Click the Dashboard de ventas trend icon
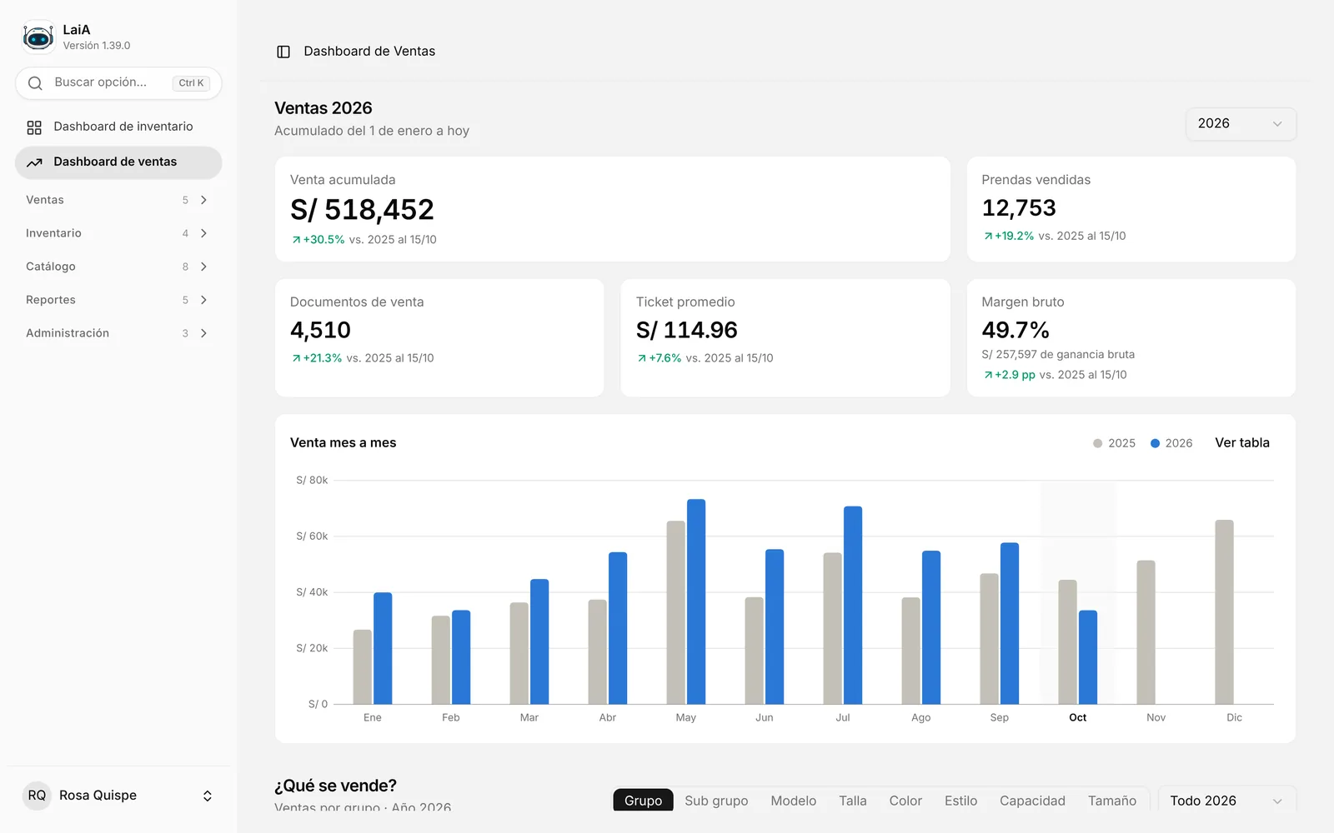Screen dimensions: 1334x833 tap(34, 162)
